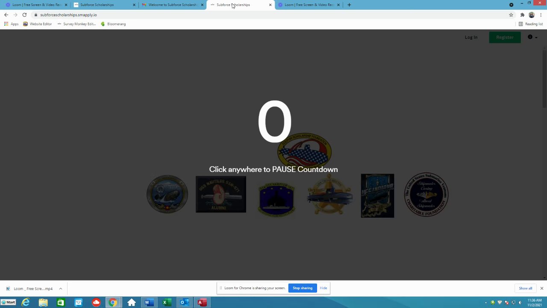Viewport: 547px width, 308px height.
Task: Open the blue shopping bag taskbar icon
Action: coord(78,302)
